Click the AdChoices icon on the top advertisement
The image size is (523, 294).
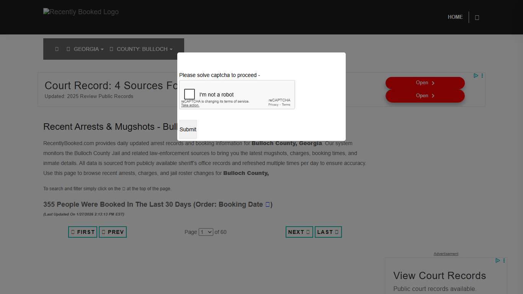click(475, 75)
